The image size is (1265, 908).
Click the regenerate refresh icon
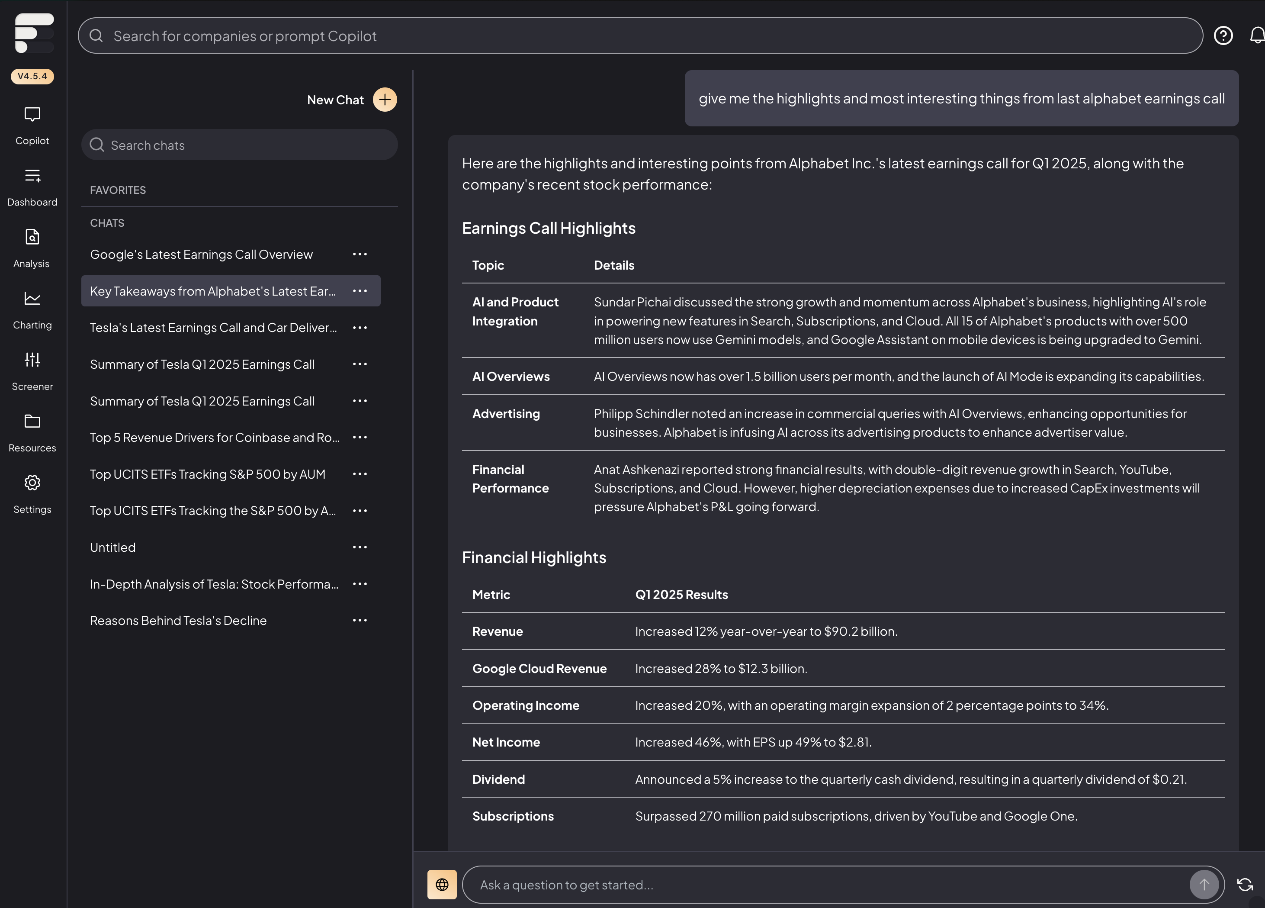[x=1245, y=884]
